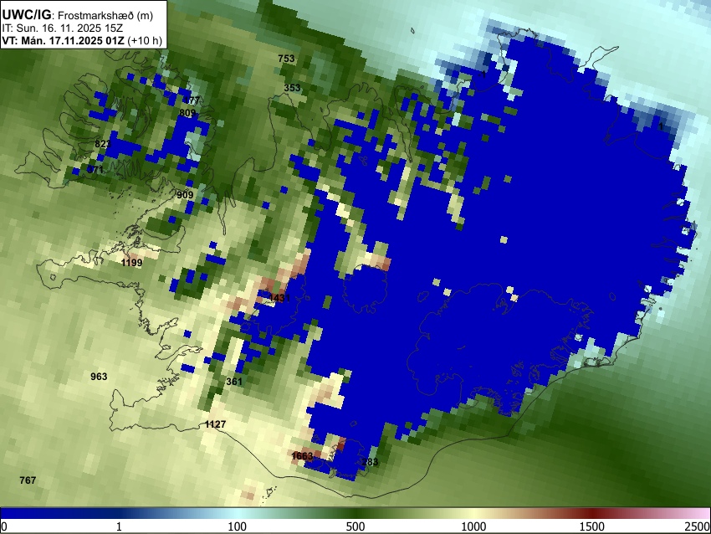Image resolution: width=711 pixels, height=534 pixels.
Task: Click the map value 963
Action: (x=99, y=377)
